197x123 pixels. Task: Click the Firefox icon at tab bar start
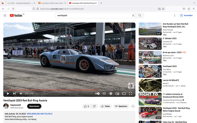click(x=3, y=3)
